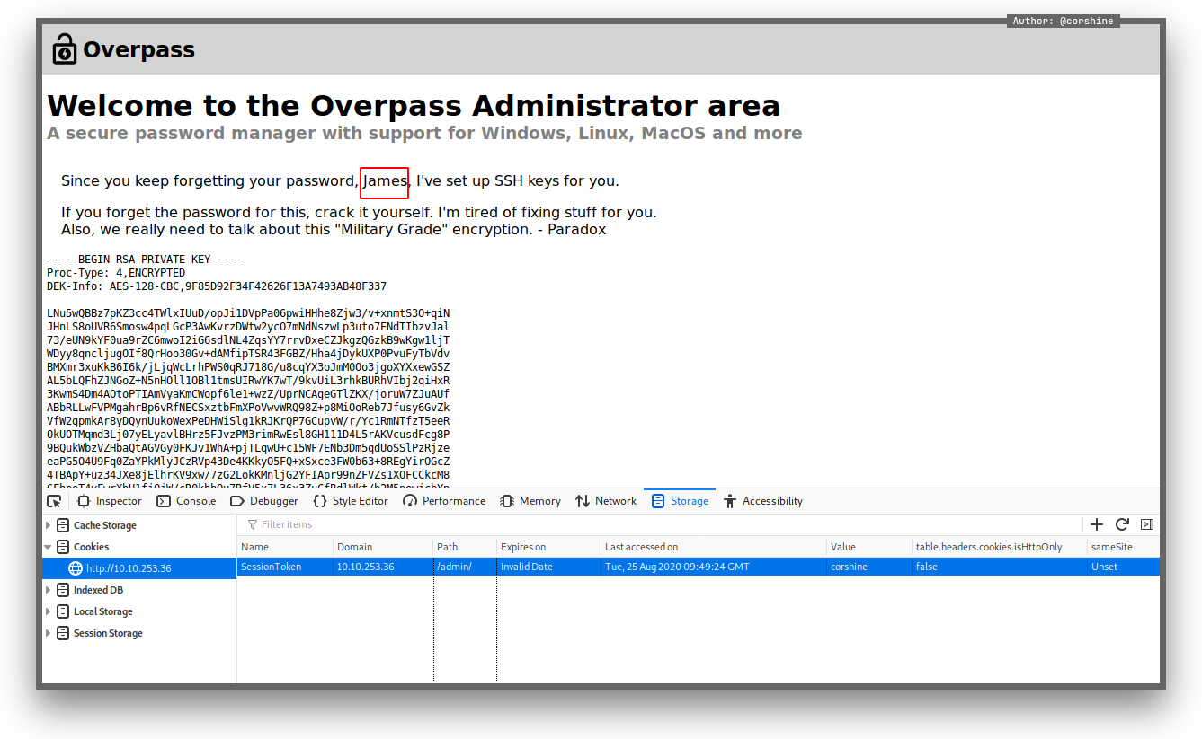
Task: Expand the Indexed DB tree node
Action: tap(49, 590)
